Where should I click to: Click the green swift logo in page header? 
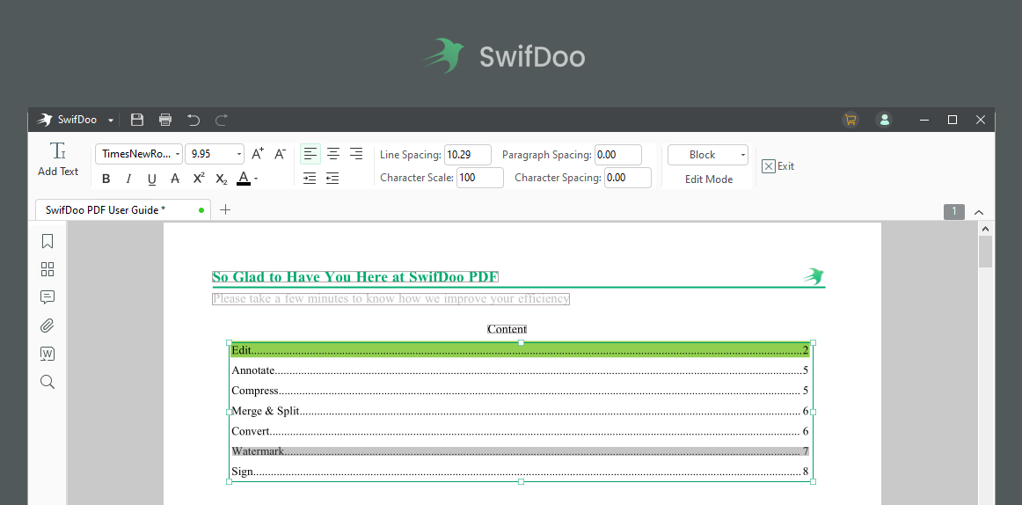814,276
